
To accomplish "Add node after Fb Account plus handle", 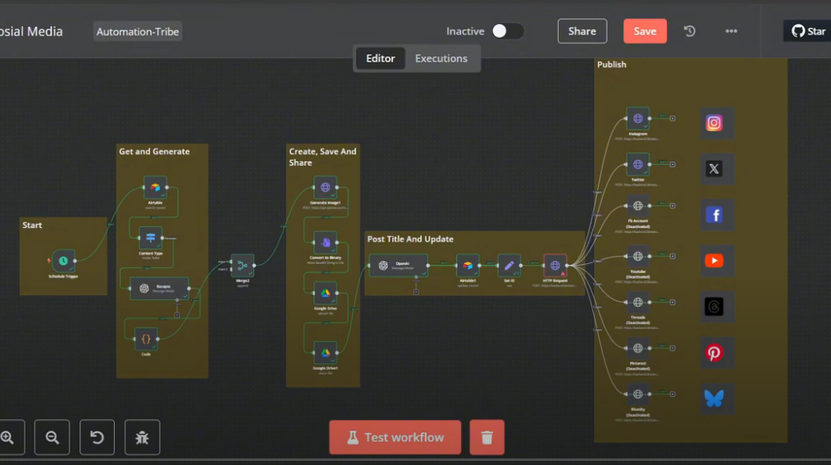I will (x=673, y=206).
